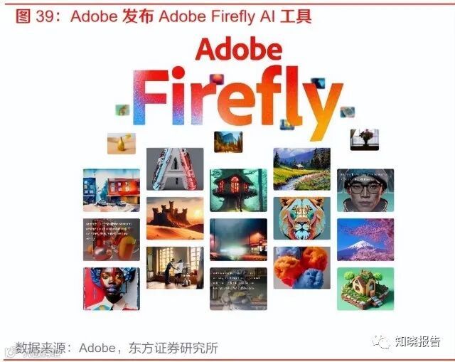455x362 pixels.
Task: Open the fruit with text overlay thumbnail
Action: tap(112, 240)
